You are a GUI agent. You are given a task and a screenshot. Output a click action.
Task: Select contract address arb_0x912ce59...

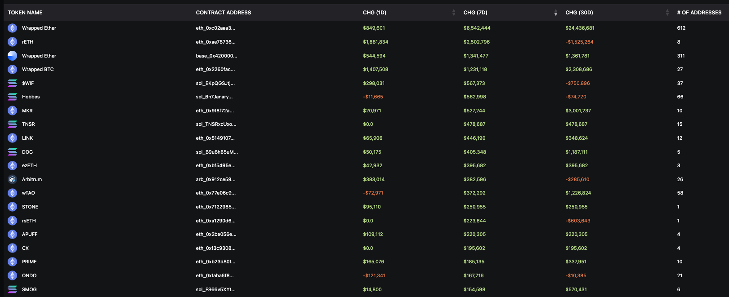[215, 179]
